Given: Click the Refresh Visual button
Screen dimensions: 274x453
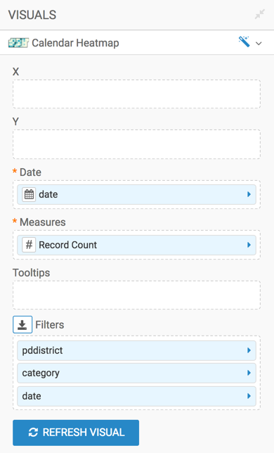Looking at the screenshot, I should [76, 433].
